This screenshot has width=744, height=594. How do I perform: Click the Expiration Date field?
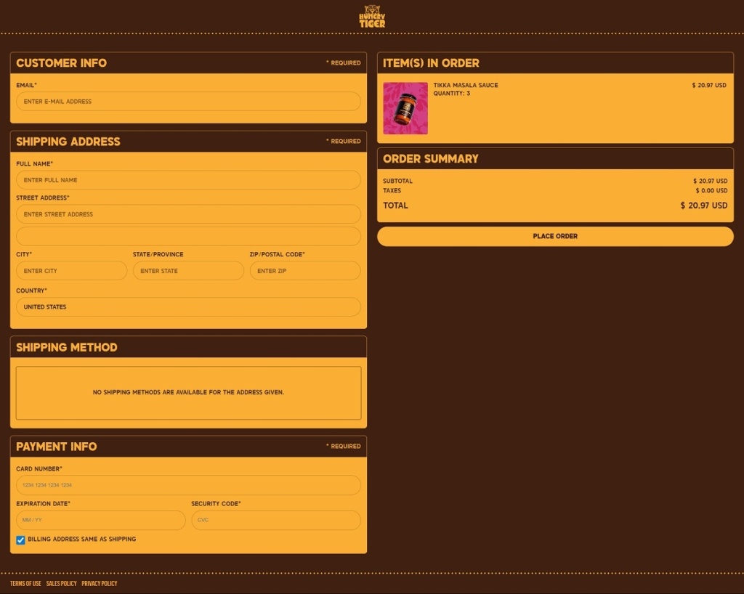[x=101, y=521]
